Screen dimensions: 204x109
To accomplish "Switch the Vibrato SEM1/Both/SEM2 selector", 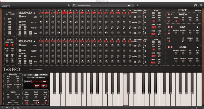I will (13, 102).
